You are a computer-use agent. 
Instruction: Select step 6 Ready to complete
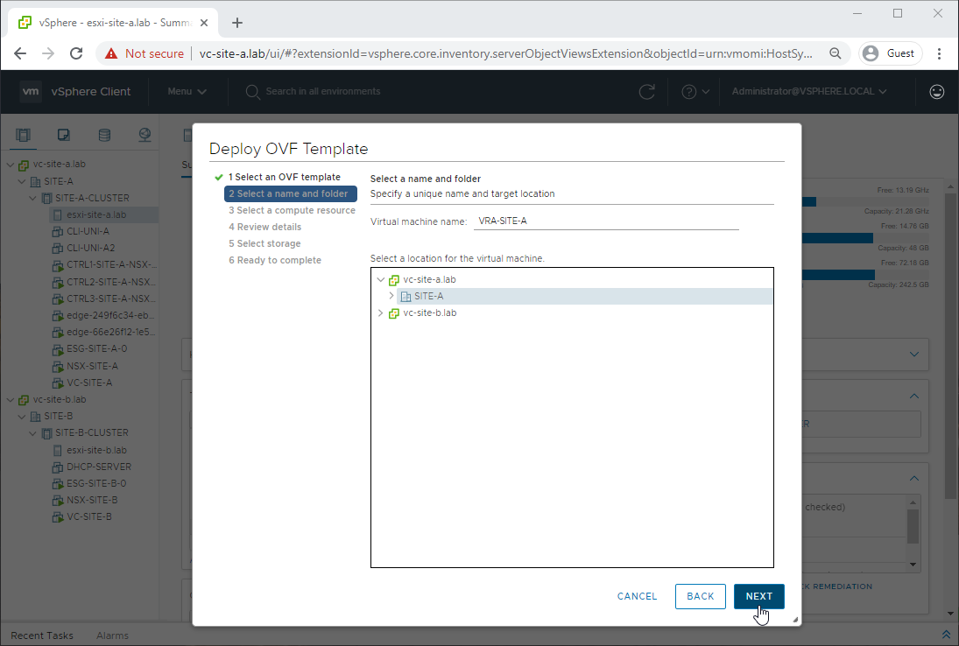tap(275, 260)
